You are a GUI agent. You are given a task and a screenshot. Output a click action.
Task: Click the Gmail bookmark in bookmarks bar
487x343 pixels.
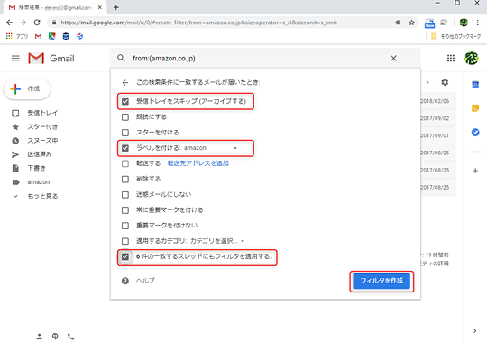38,36
